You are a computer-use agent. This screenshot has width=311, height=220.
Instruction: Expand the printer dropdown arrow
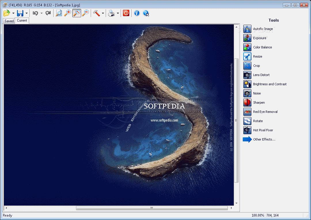pos(118,13)
